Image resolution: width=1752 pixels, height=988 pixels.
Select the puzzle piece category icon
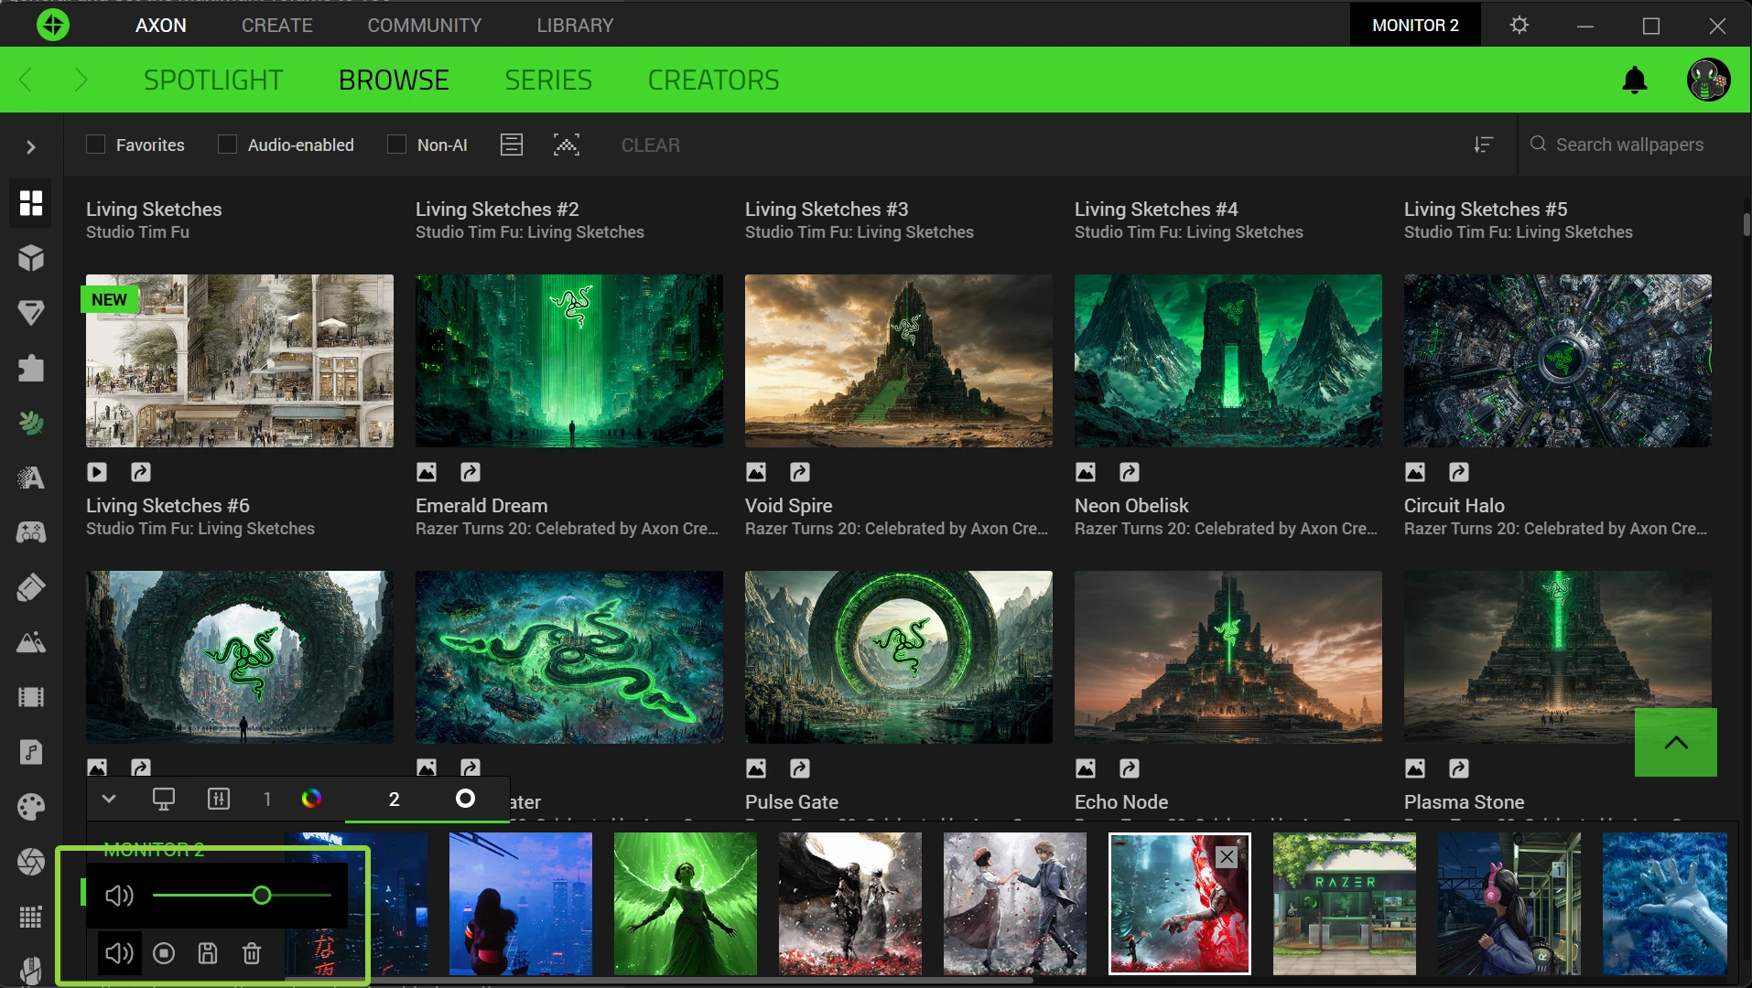click(31, 368)
